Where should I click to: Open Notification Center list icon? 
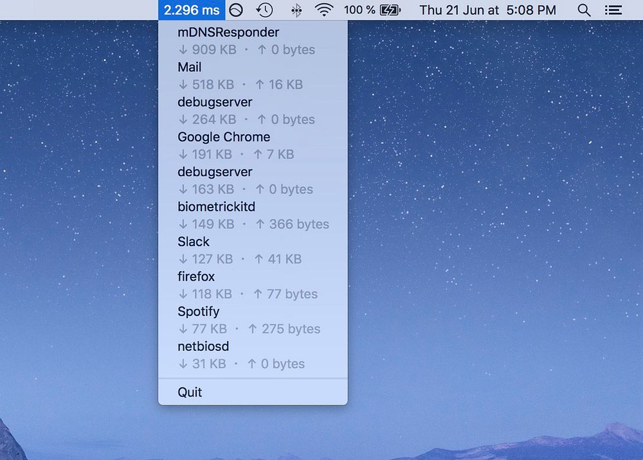[x=613, y=10]
